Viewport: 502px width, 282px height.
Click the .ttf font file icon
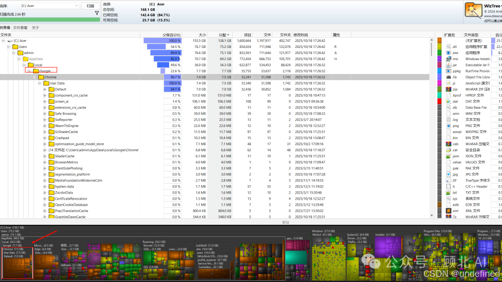coord(449,181)
